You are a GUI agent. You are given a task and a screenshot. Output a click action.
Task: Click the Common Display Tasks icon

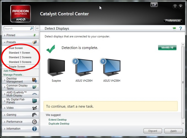(x=34, y=87)
